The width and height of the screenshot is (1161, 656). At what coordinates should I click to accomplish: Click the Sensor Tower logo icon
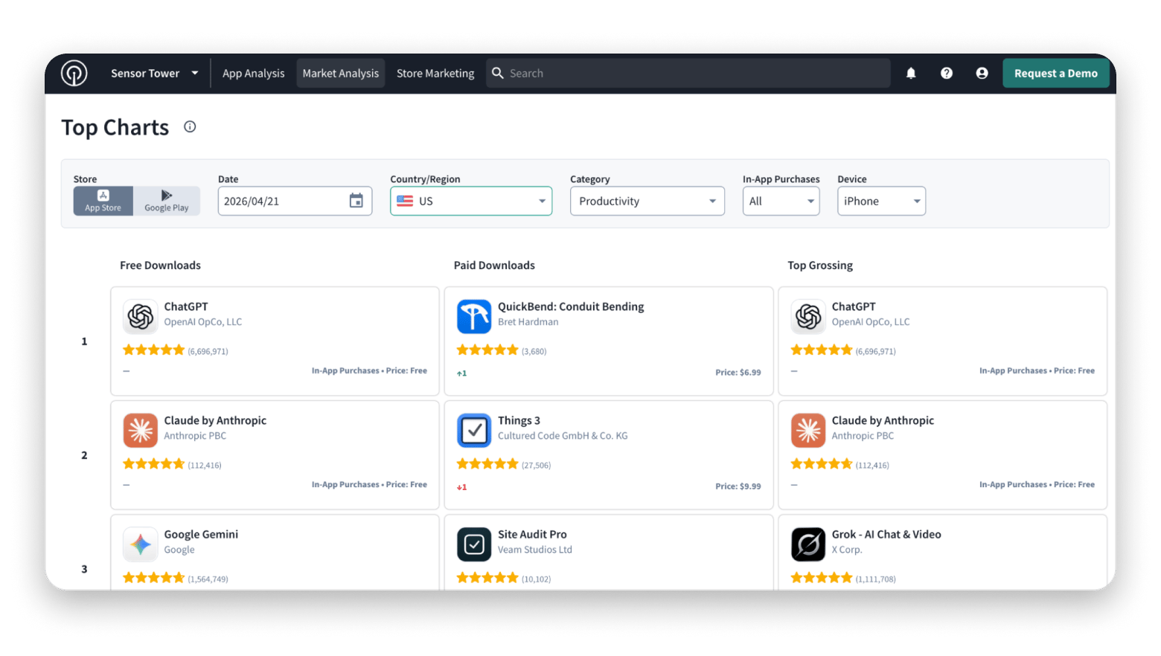74,73
